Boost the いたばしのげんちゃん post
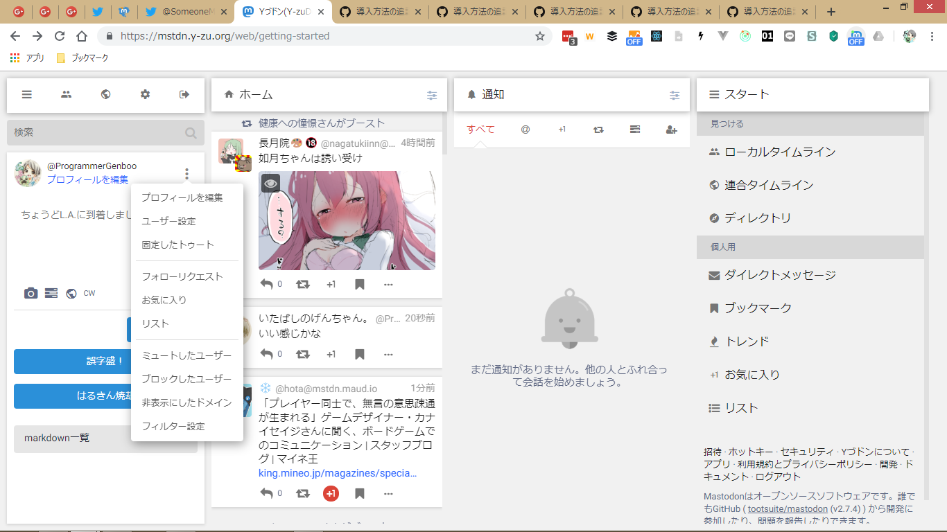The width and height of the screenshot is (947, 532). 303,354
